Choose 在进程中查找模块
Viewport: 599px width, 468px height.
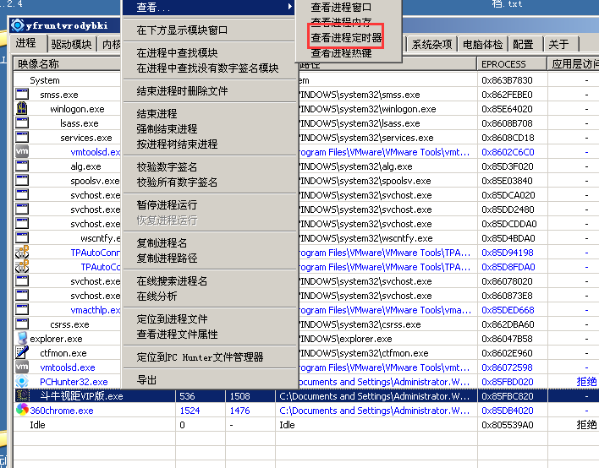tap(177, 52)
